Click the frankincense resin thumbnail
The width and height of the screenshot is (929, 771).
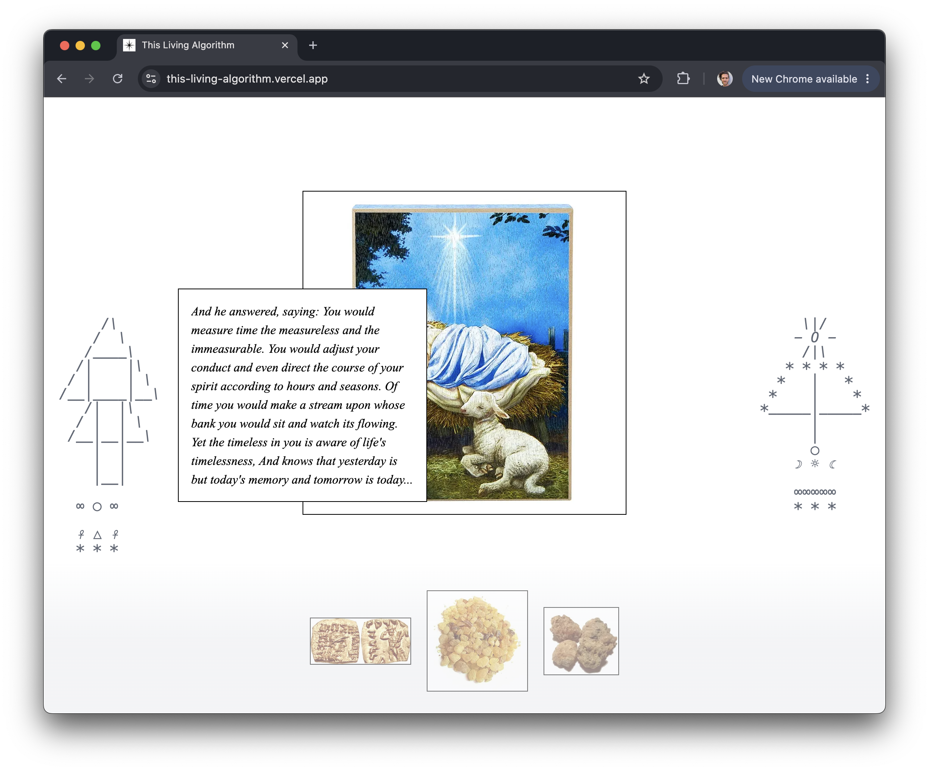[477, 641]
